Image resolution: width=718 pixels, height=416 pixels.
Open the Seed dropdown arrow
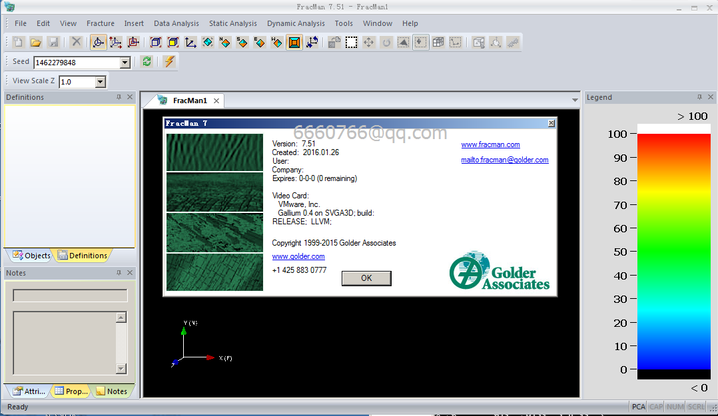[125, 63]
